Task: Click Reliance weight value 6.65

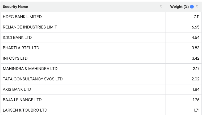Action: click(x=195, y=27)
